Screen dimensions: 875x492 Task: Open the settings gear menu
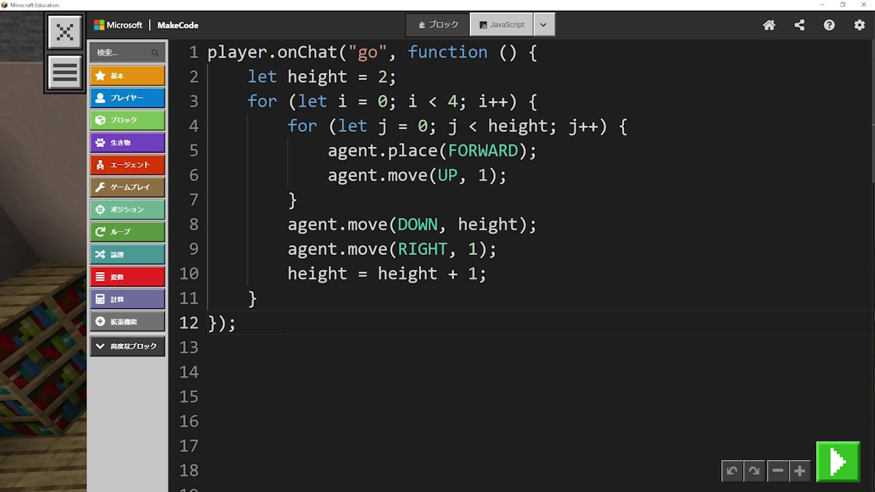pos(859,25)
